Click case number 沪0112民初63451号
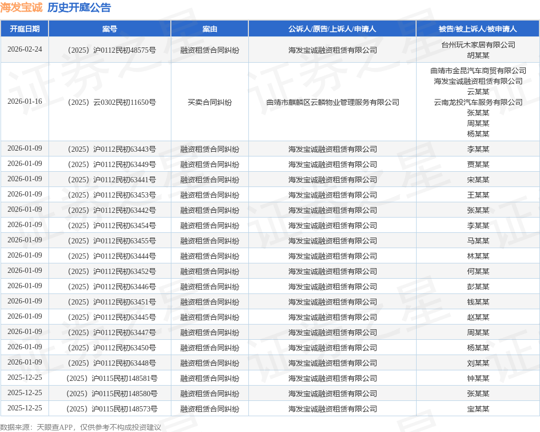Image resolution: width=540 pixels, height=432 pixels. tap(112, 302)
